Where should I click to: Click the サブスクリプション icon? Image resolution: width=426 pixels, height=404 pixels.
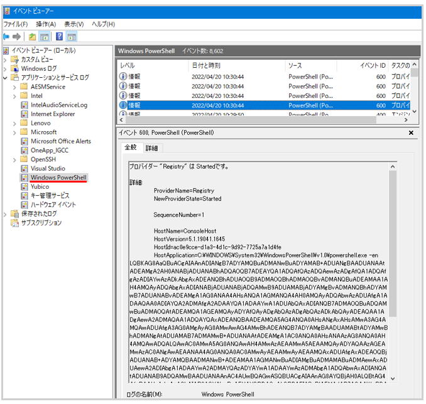pyautogui.click(x=14, y=223)
